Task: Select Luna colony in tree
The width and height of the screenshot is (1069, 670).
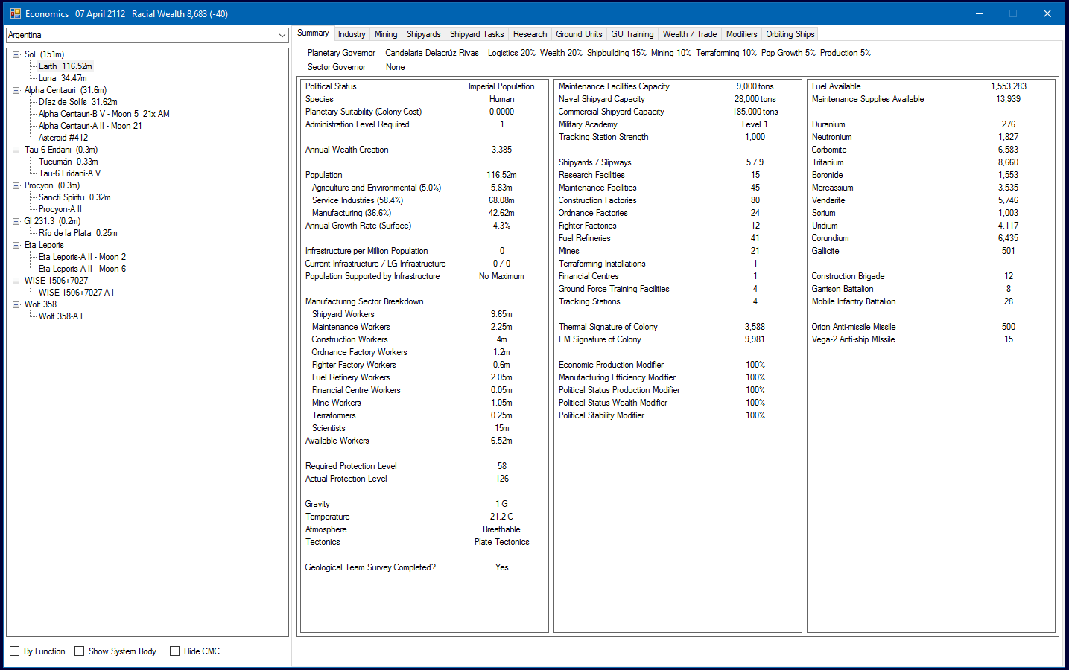Action: [63, 78]
